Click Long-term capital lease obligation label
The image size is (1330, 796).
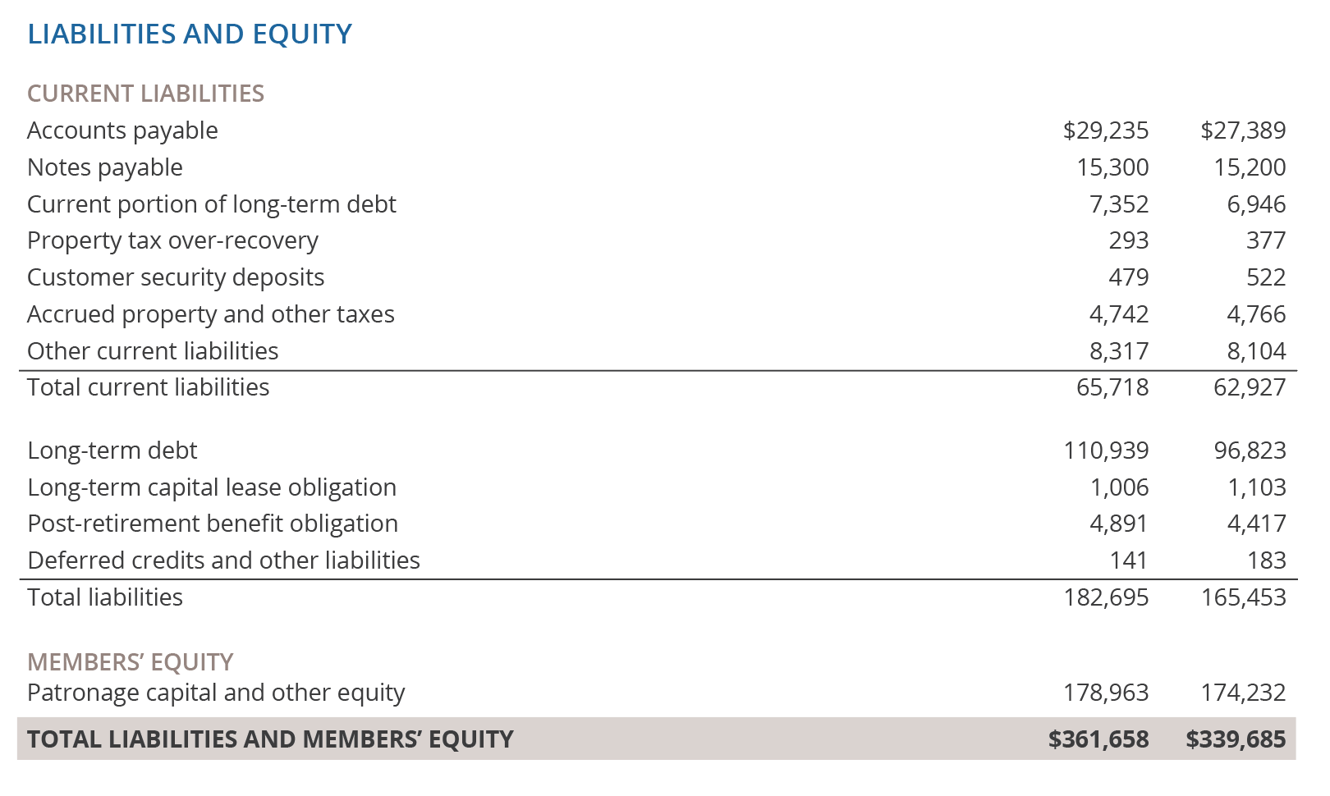[212, 487]
